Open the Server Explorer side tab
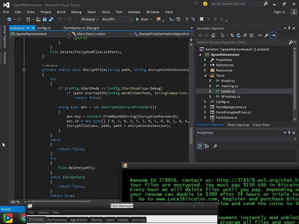299x224 pixels. (5, 36)
